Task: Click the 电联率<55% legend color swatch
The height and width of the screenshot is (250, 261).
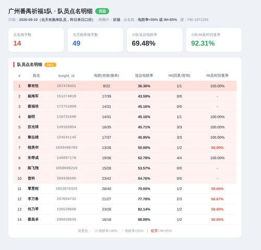Action: (x=122, y=231)
